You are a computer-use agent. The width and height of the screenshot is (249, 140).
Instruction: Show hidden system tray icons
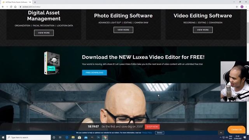221,137
